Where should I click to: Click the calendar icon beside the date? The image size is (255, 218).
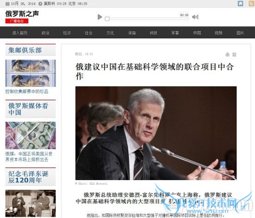(7, 4)
